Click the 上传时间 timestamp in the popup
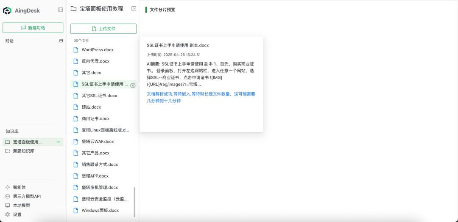 pyautogui.click(x=173, y=55)
